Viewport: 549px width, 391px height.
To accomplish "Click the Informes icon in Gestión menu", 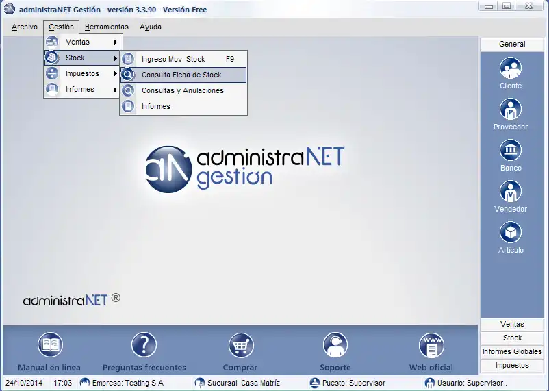I will [52, 89].
